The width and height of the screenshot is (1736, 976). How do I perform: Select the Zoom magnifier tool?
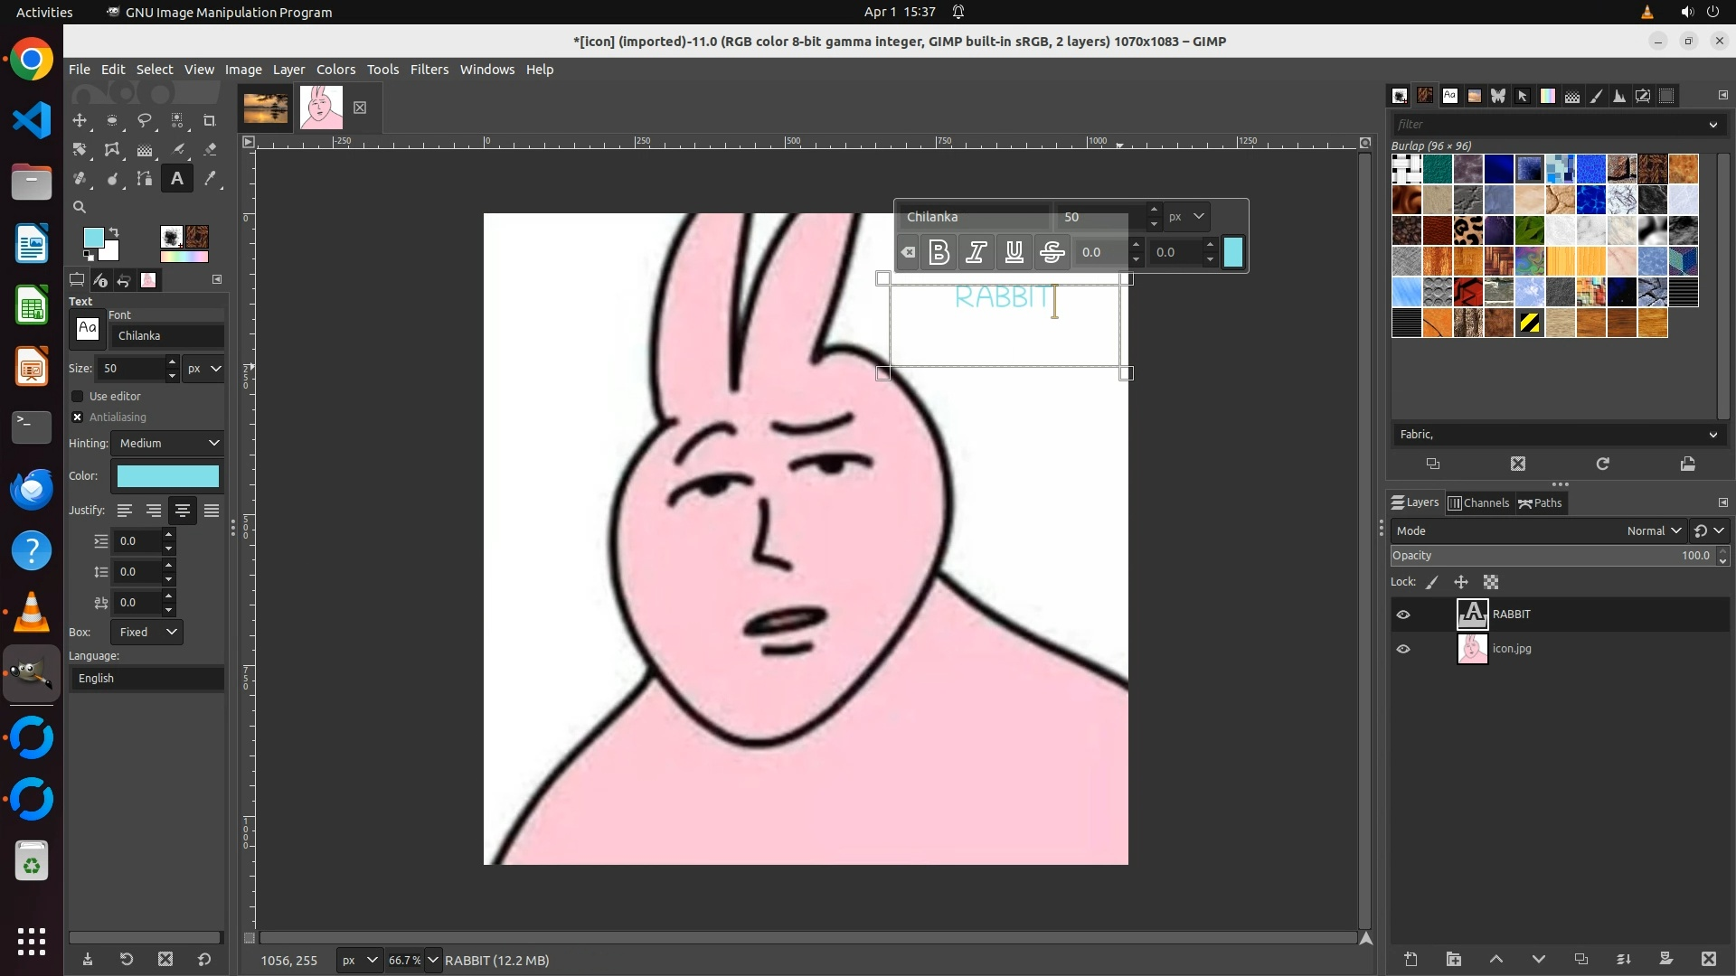80,207
